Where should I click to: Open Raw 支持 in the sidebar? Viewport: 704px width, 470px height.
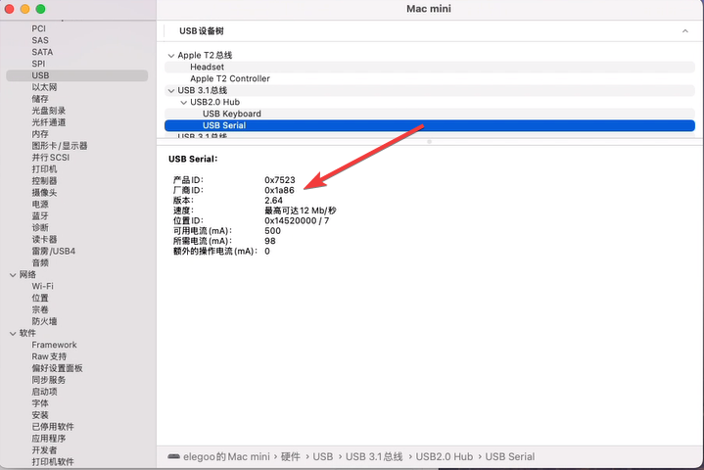coord(49,356)
